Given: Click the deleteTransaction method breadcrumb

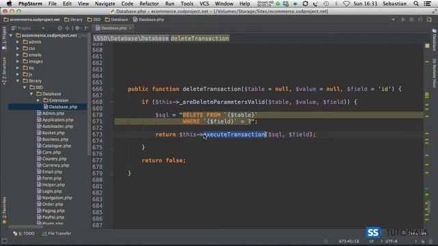Looking at the screenshot, I should coord(200,38).
